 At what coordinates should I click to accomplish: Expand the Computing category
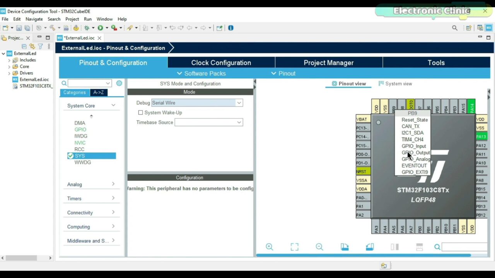(113, 227)
